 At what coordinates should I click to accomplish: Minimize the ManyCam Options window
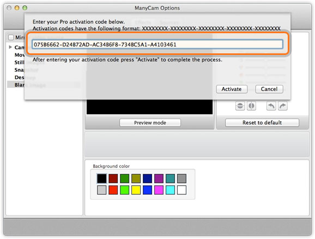(x=17, y=8)
